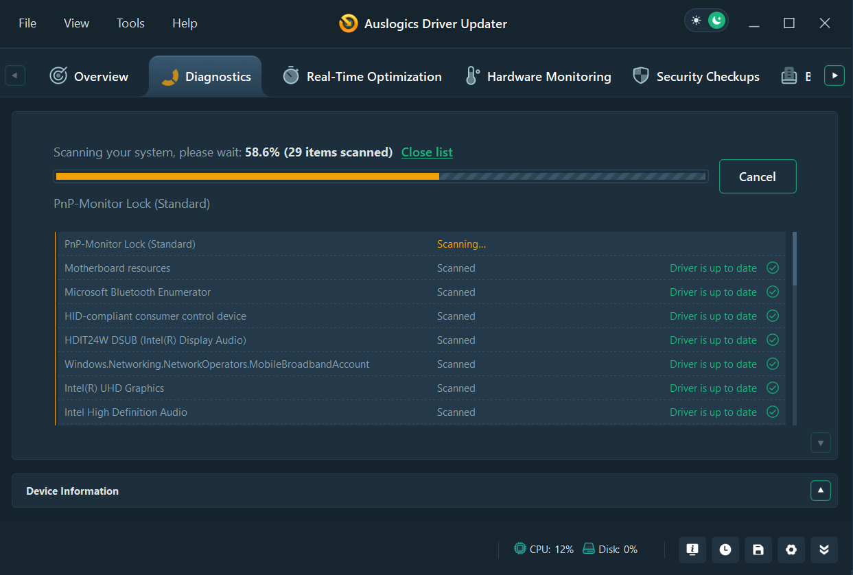
Task: Click the Auslogics Driver Updater logo
Action: [x=349, y=23]
